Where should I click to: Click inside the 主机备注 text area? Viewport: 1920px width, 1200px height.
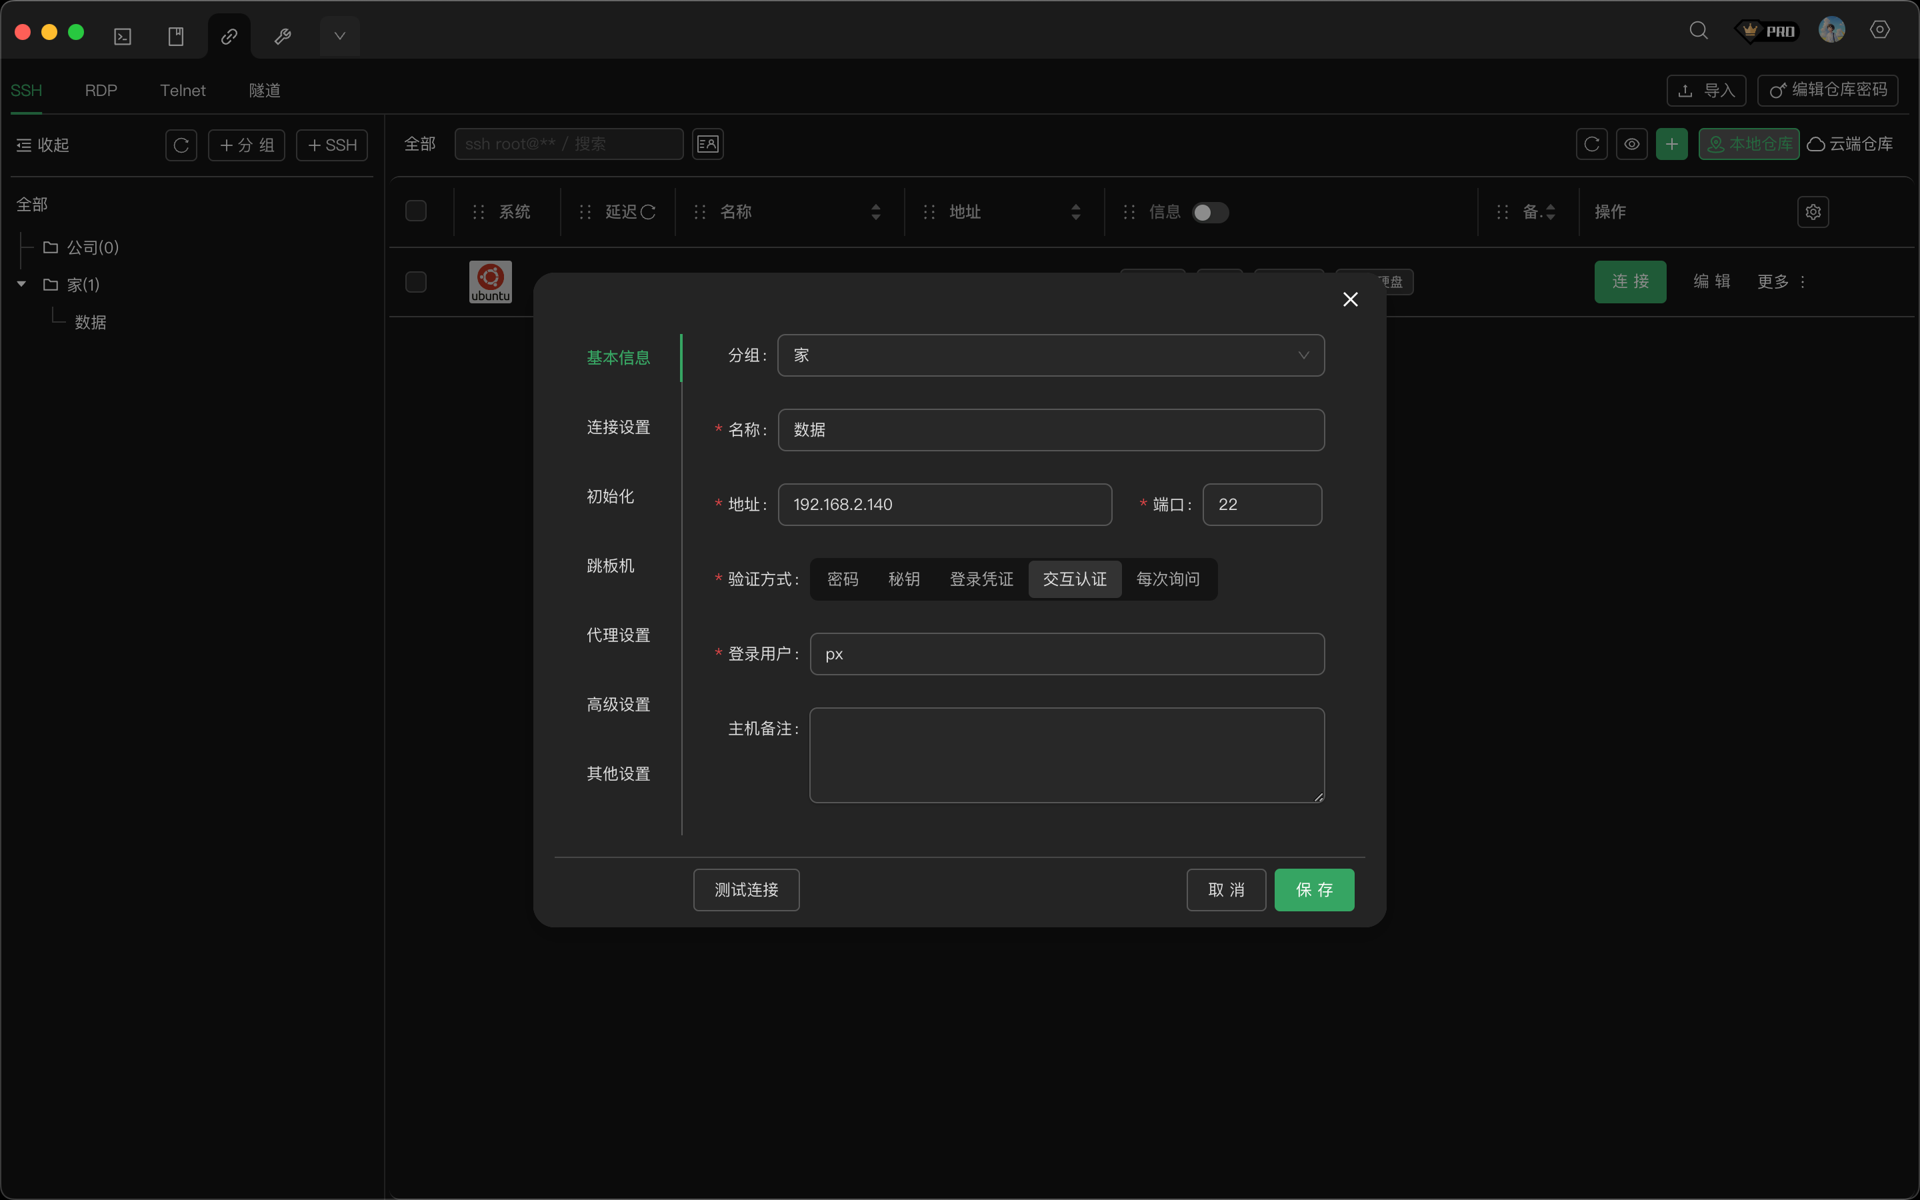click(x=1065, y=754)
